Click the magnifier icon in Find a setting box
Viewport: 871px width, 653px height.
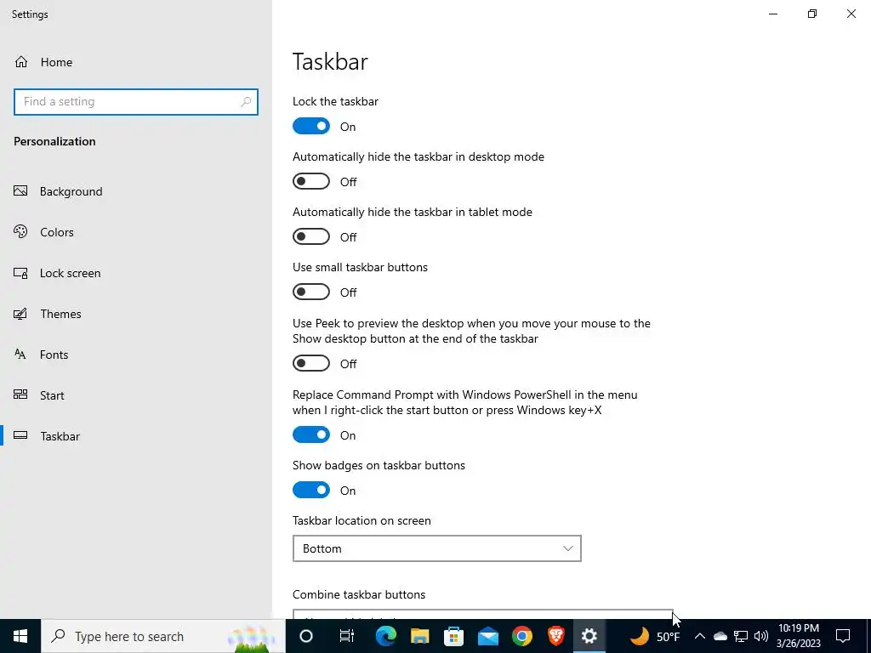pyautogui.click(x=246, y=102)
